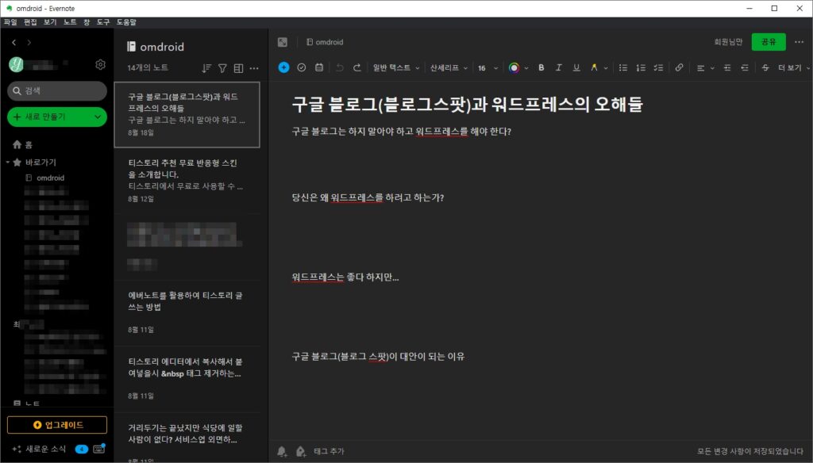Open note list more options ellipsis
813x463 pixels.
click(x=254, y=68)
